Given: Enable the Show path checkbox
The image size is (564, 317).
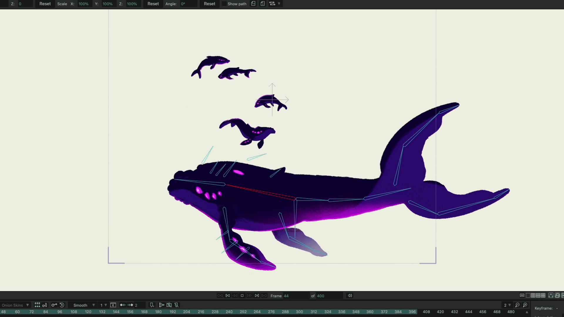Looking at the screenshot, I should pos(224,4).
